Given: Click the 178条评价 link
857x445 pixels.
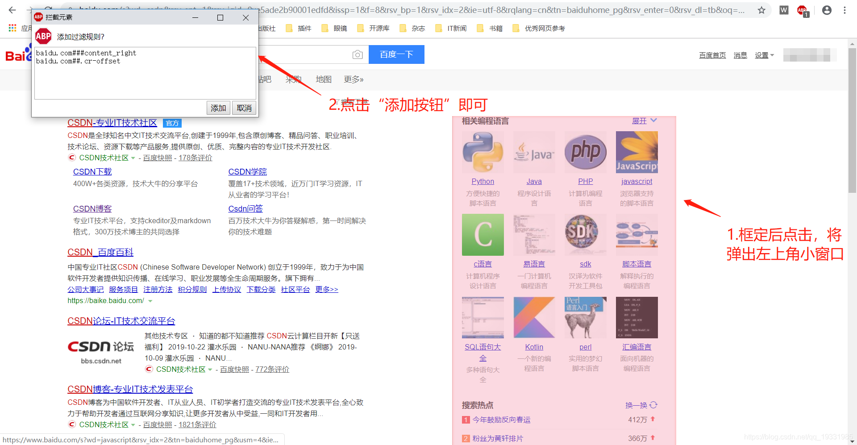Looking at the screenshot, I should [x=196, y=158].
